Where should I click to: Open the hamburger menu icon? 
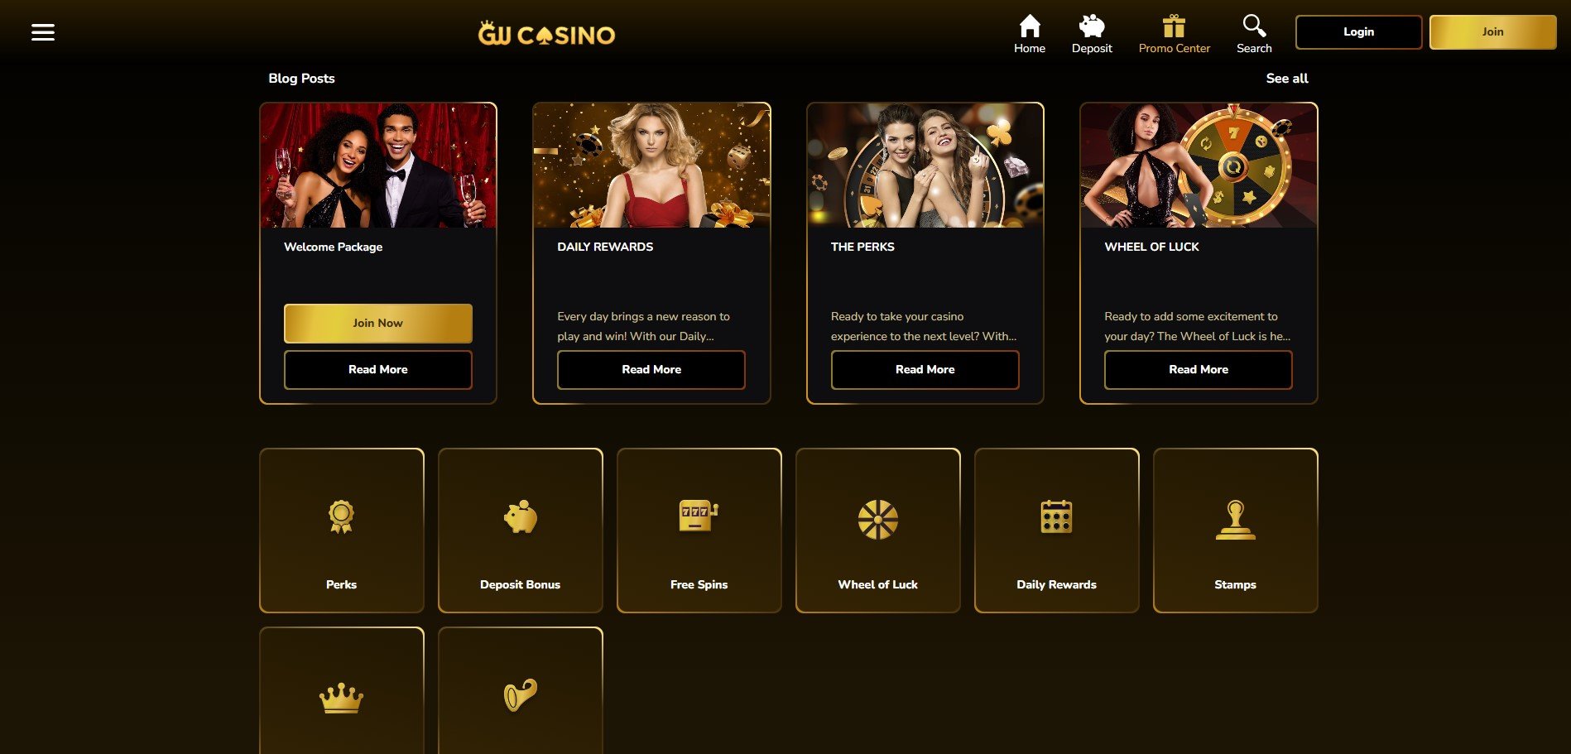[x=43, y=32]
